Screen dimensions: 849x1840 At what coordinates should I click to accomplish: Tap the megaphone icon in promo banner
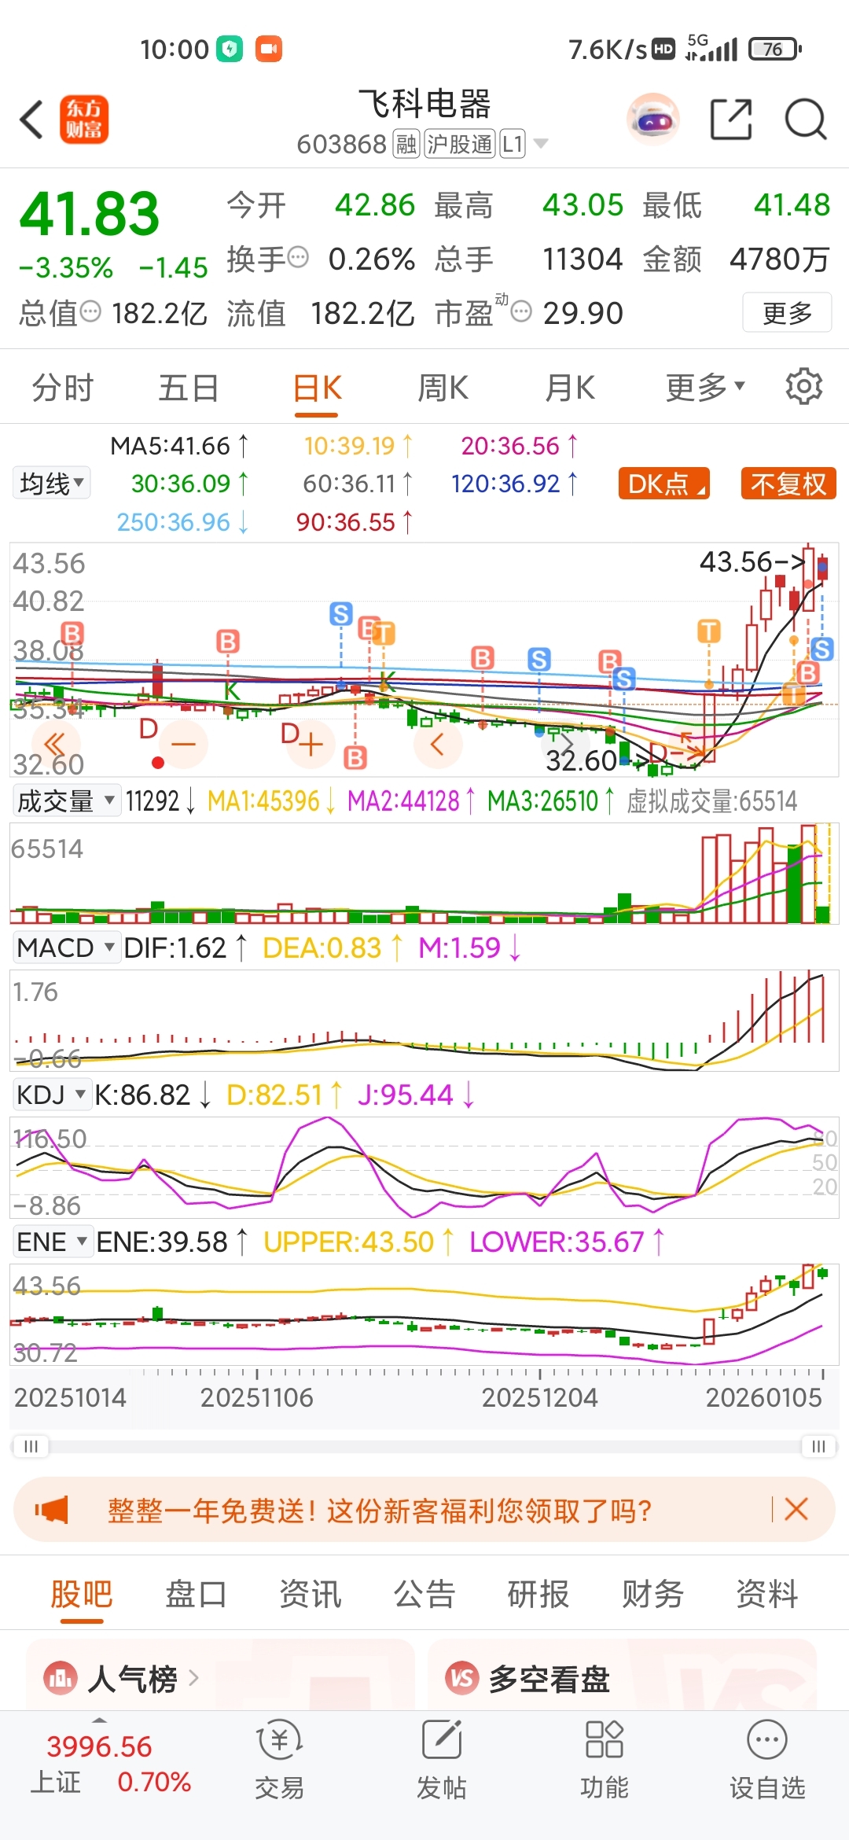pyautogui.click(x=52, y=1510)
